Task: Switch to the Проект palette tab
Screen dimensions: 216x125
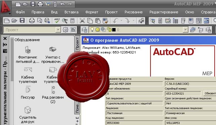Action: tap(77, 43)
